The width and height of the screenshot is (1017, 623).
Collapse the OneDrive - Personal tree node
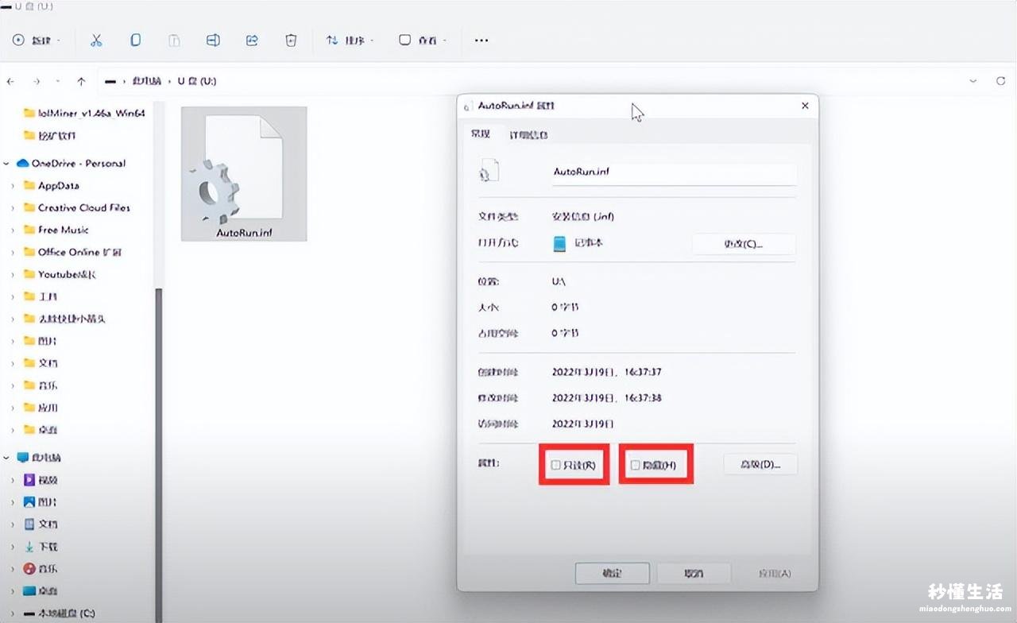(6, 164)
